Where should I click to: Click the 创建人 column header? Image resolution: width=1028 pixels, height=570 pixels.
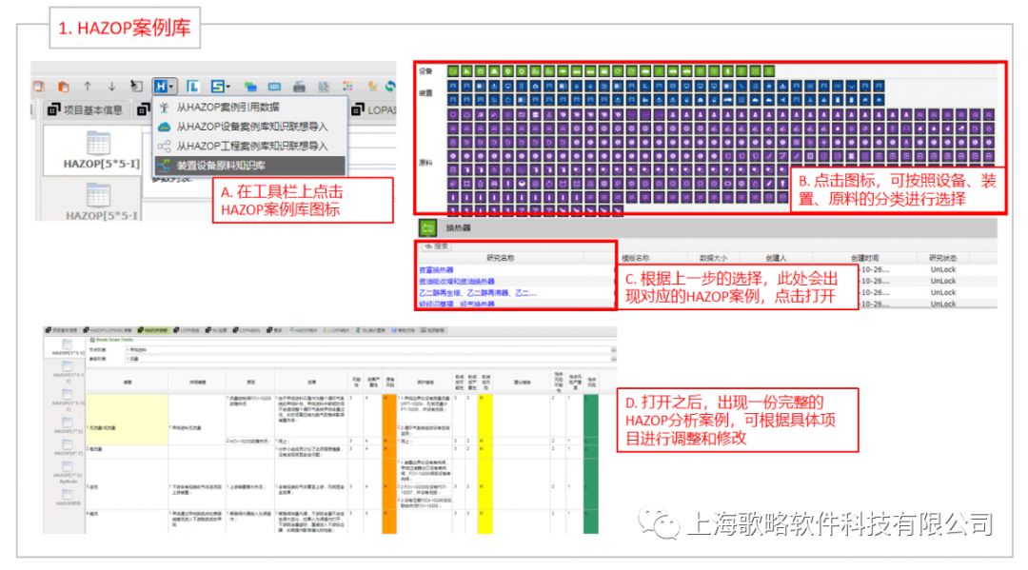776,258
